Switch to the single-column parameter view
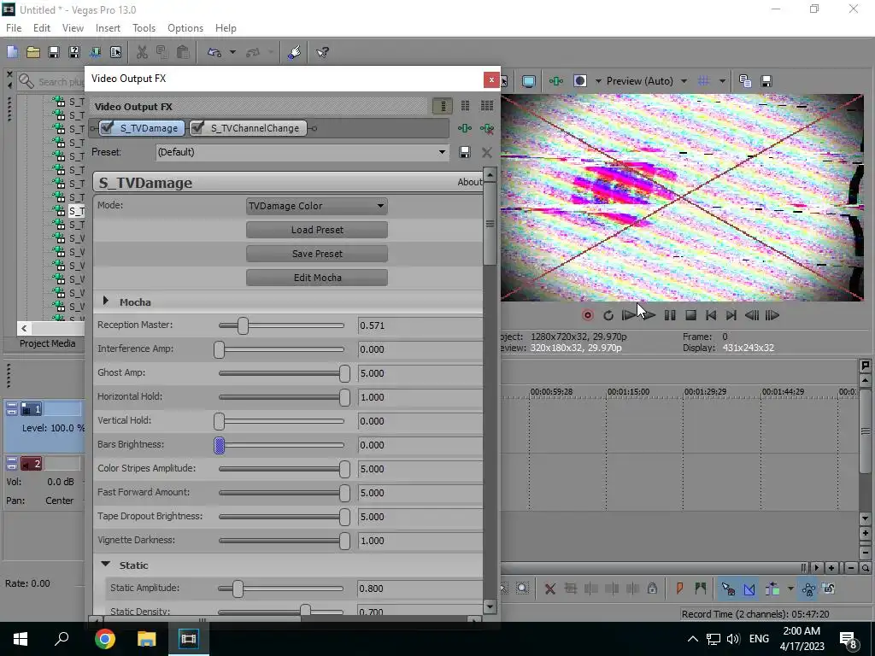The height and width of the screenshot is (656, 875). (x=443, y=106)
